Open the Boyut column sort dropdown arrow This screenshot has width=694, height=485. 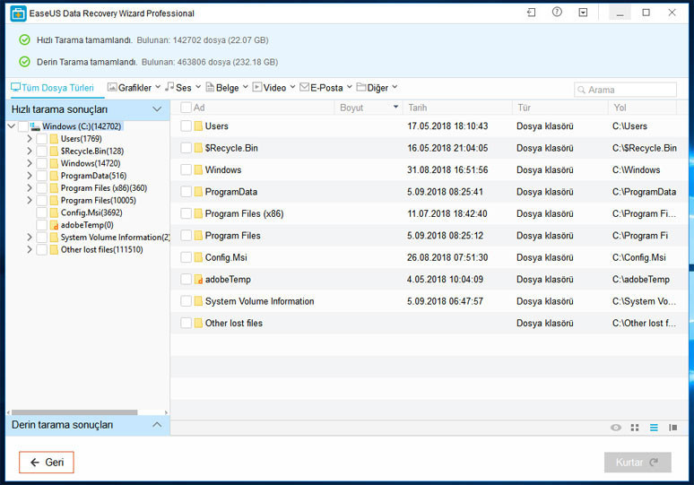pyautogui.click(x=395, y=107)
